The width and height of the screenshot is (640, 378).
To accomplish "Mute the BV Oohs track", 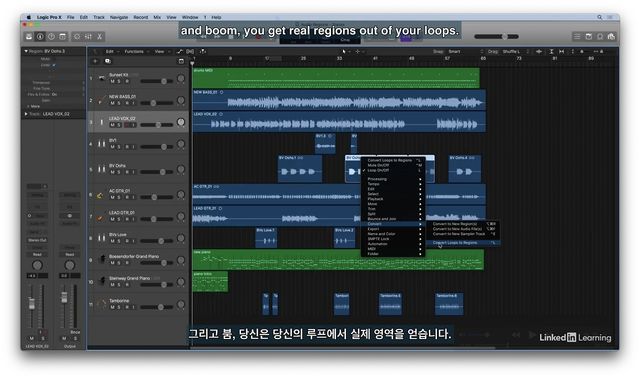I will click(112, 172).
